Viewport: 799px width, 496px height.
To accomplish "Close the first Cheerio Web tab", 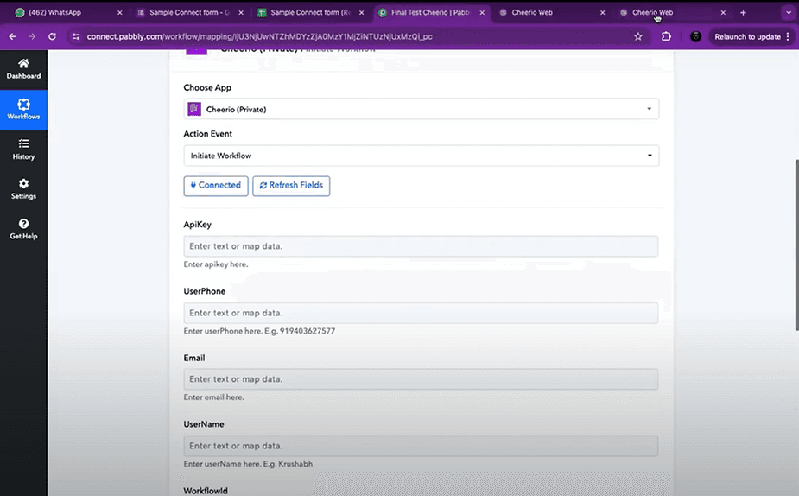I will coord(602,13).
